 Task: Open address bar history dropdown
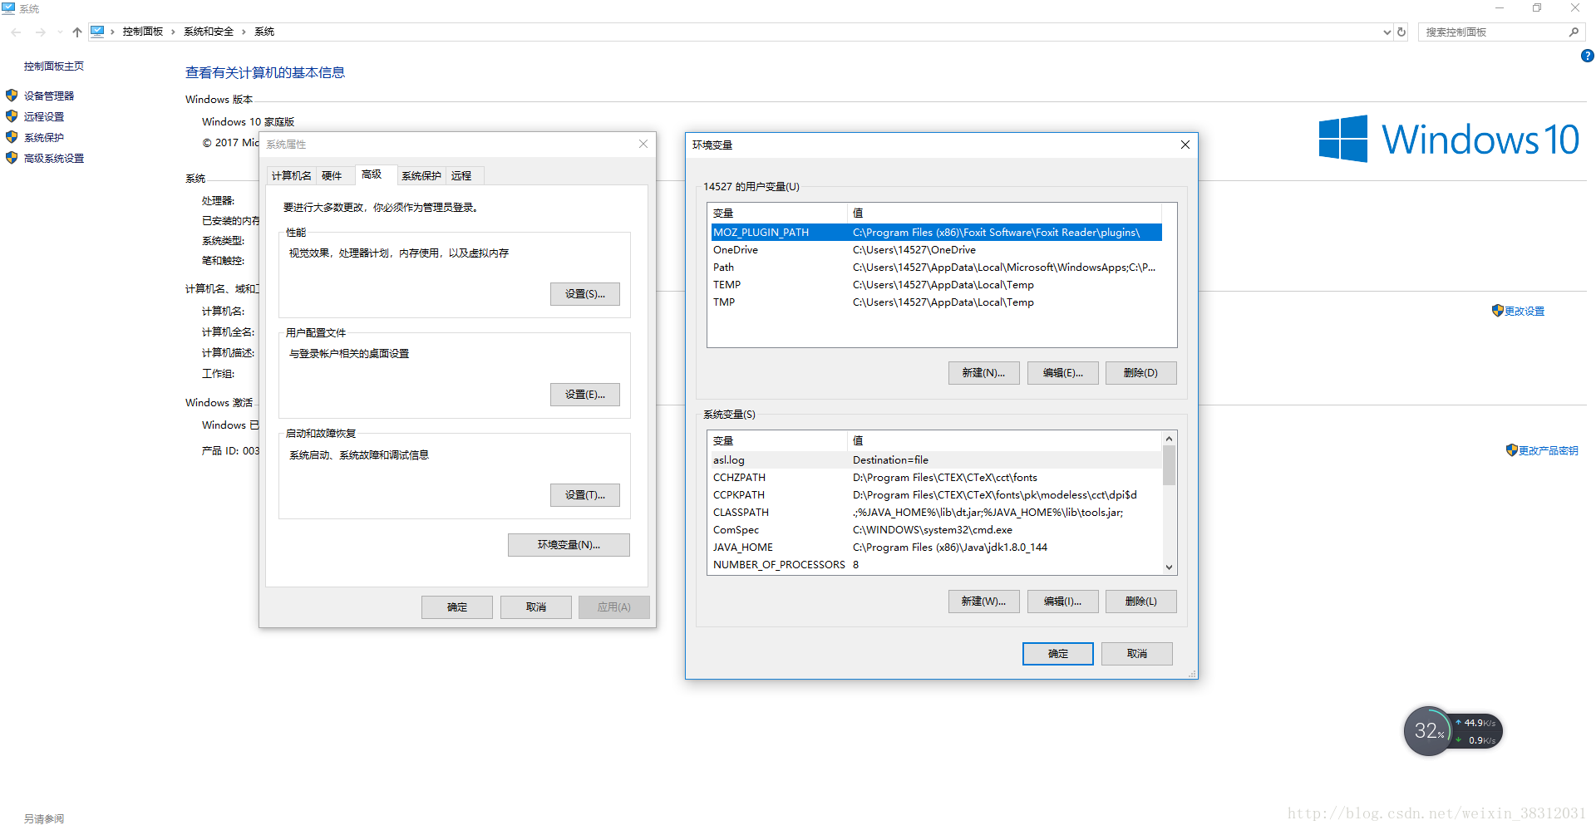click(1387, 32)
